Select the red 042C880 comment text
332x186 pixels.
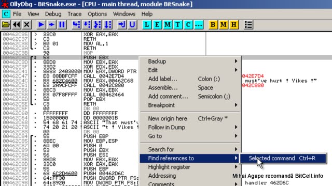click(253, 85)
